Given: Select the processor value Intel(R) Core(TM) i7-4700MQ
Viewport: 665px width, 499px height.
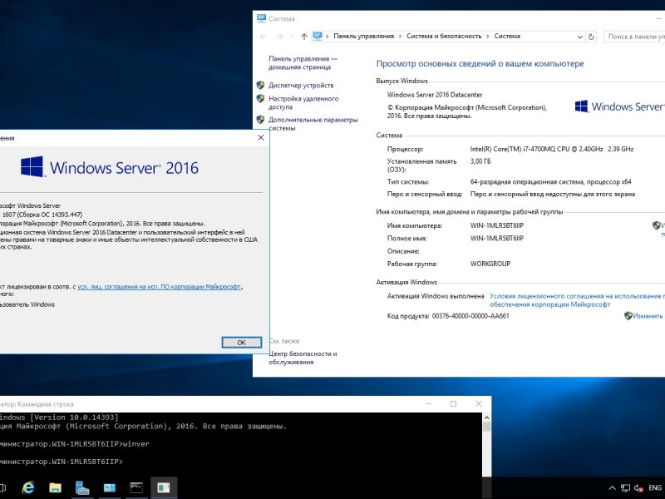Looking at the screenshot, I should tap(551, 149).
